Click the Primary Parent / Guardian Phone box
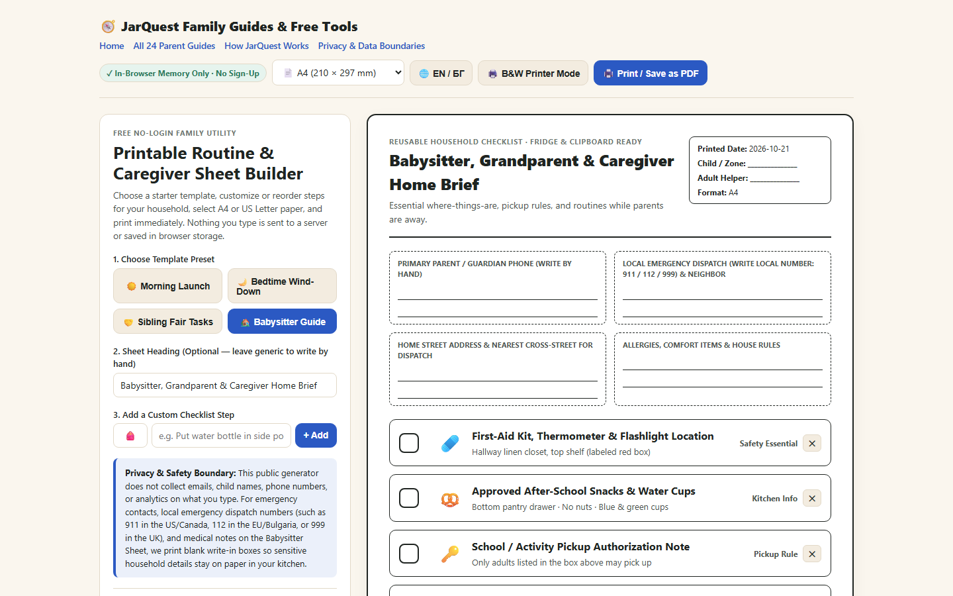The height and width of the screenshot is (596, 953). tap(498, 287)
